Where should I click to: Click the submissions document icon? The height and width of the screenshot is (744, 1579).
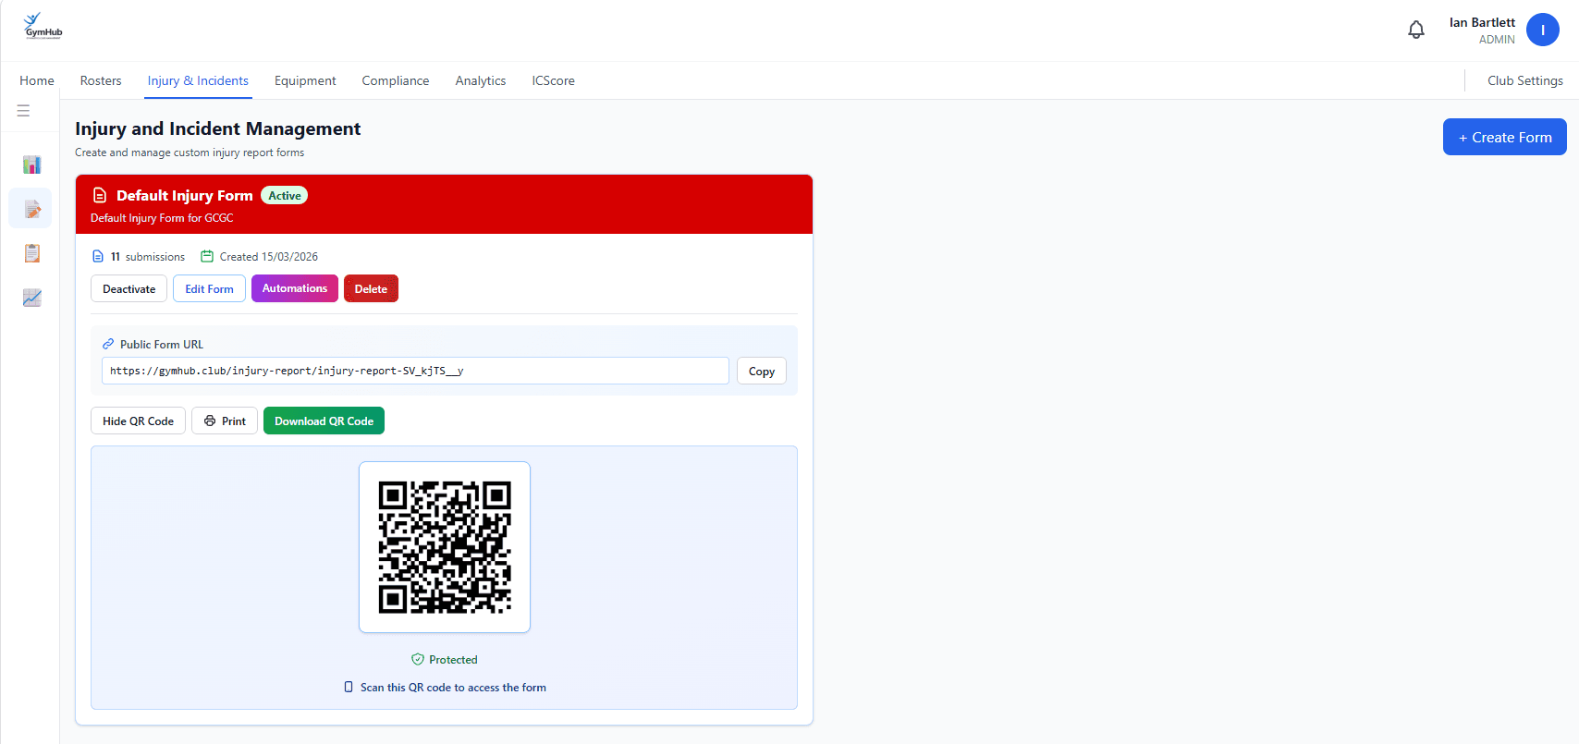[98, 257]
